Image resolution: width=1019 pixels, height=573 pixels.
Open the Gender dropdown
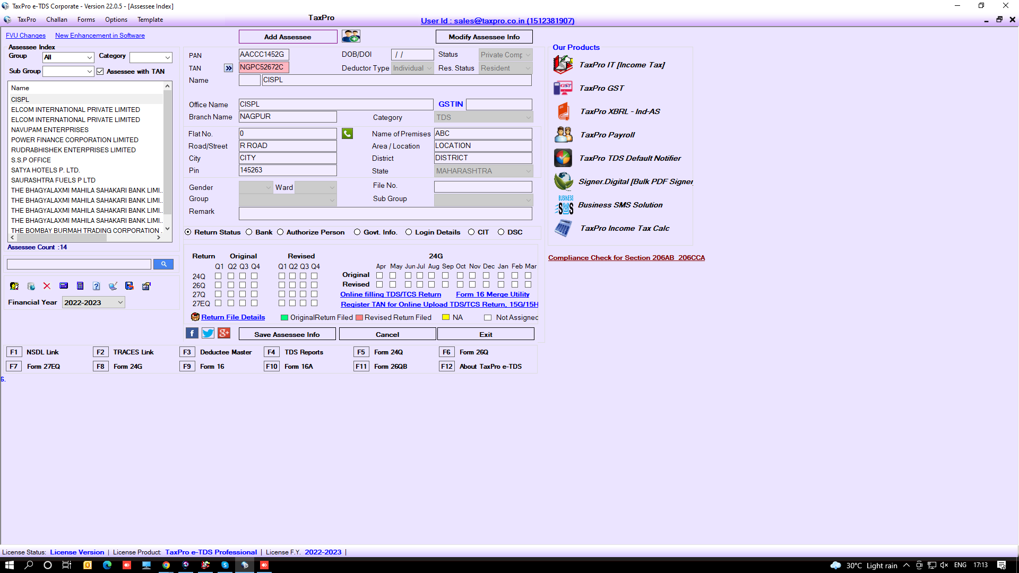tap(256, 187)
